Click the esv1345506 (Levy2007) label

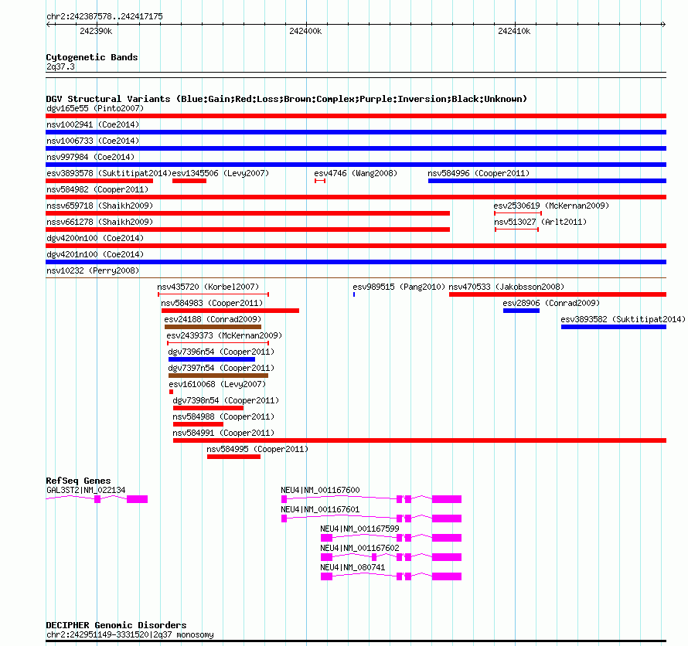coord(221,173)
